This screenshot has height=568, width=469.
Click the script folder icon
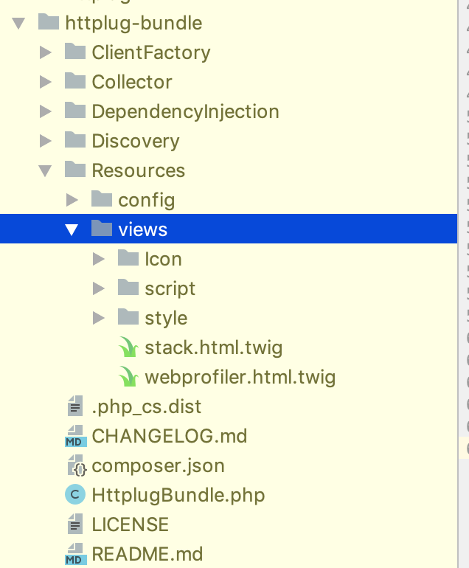tap(128, 287)
